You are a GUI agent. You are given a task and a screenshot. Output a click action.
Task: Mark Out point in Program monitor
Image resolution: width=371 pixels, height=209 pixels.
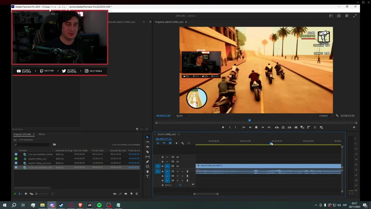[x=235, y=127]
